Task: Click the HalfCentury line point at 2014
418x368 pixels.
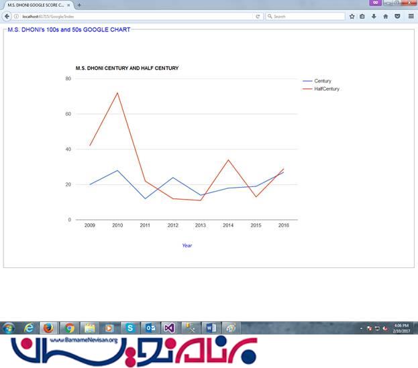Action: tap(228, 160)
